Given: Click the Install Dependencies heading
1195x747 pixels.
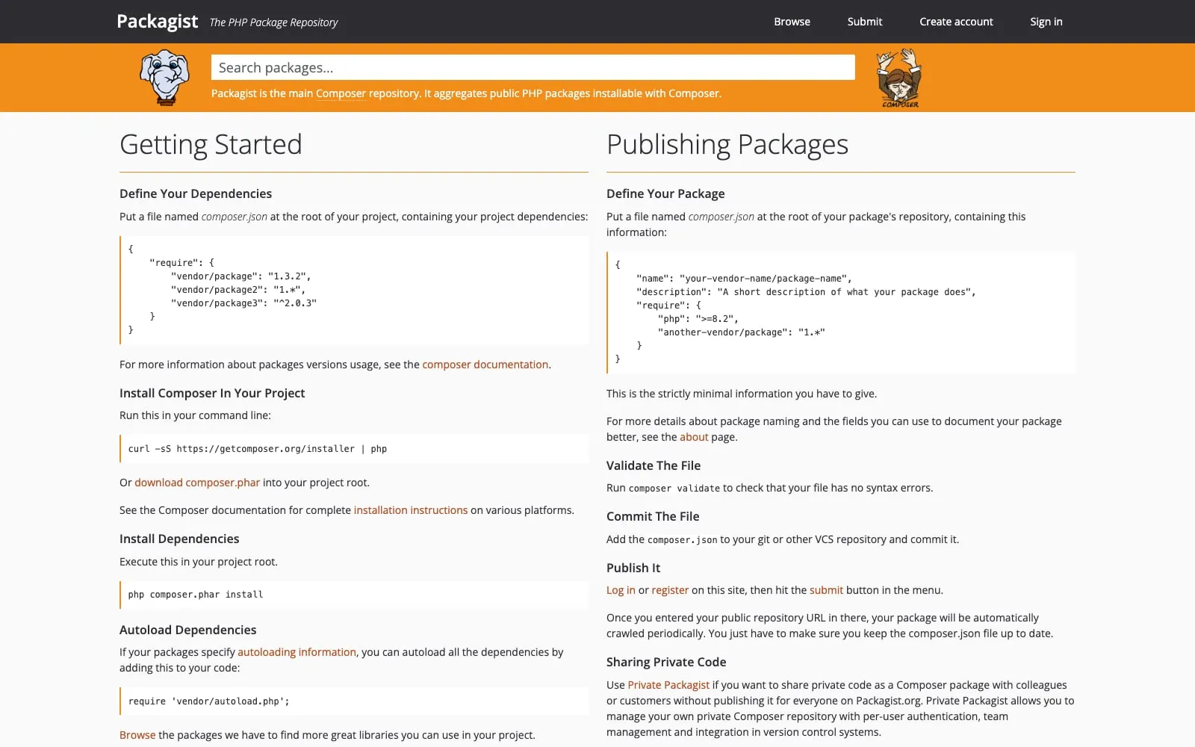Looking at the screenshot, I should [179, 539].
